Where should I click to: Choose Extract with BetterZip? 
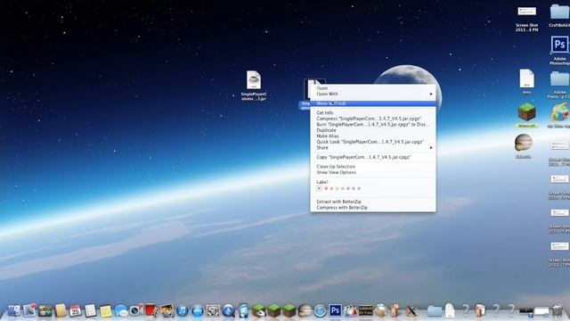tap(373, 202)
